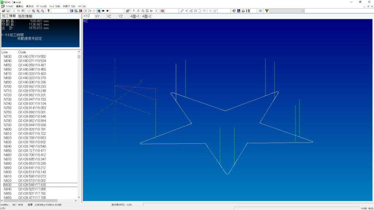Click the horizontal scroll left arrow
The image size is (374, 210).
(2, 201)
